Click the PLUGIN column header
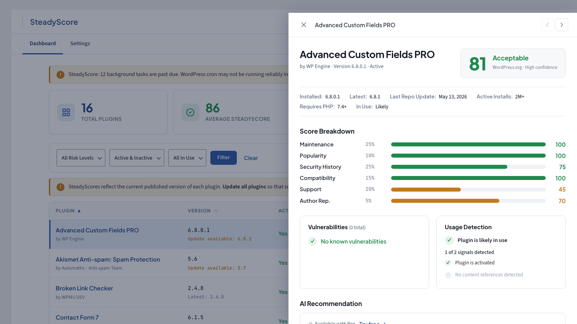 click(x=65, y=211)
